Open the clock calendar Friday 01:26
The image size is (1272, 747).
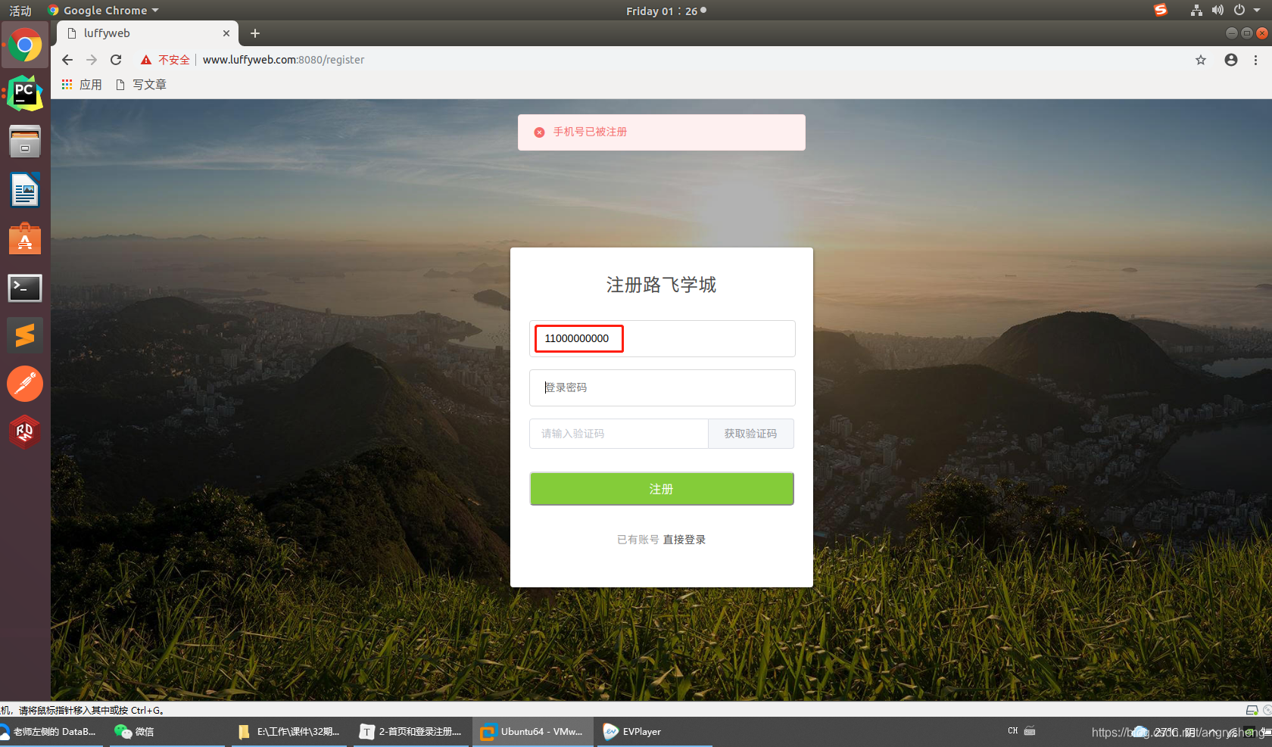tap(666, 11)
